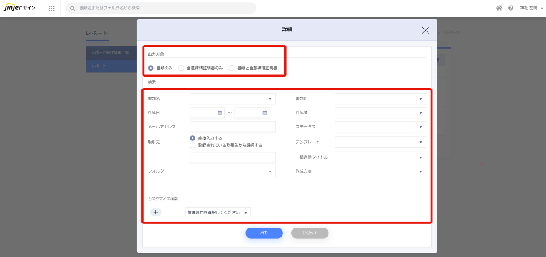The height and width of the screenshot is (257, 546).
Task: Click the jinjer サイン logo
Action: pyautogui.click(x=20, y=8)
